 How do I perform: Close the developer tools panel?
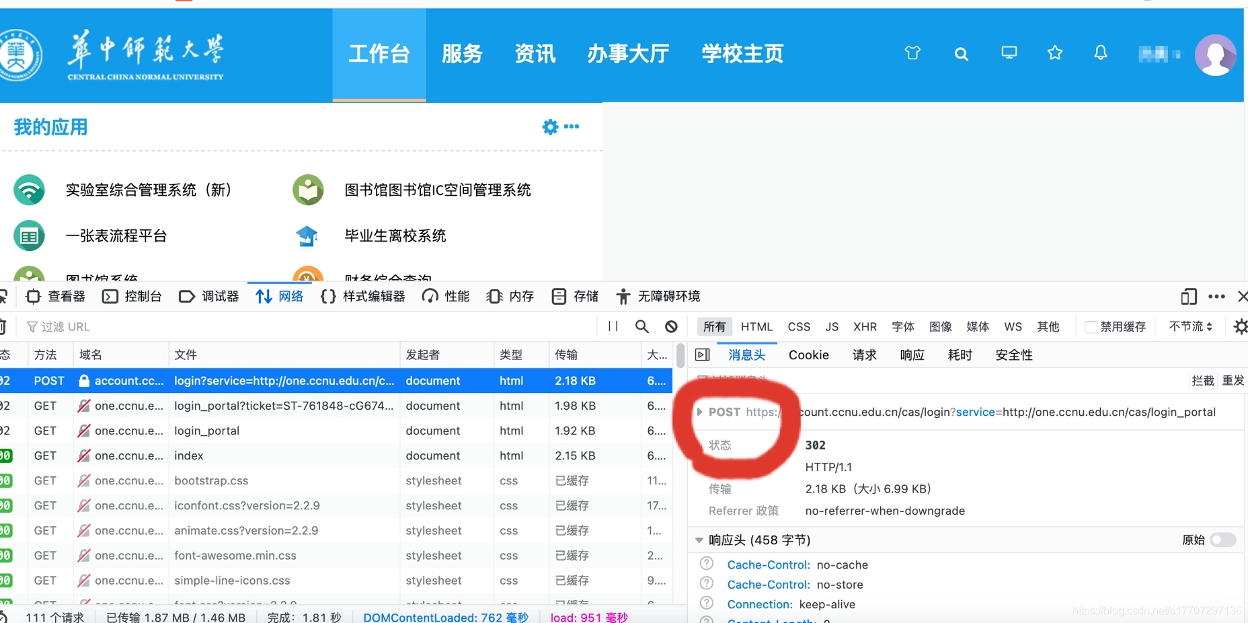1243,297
